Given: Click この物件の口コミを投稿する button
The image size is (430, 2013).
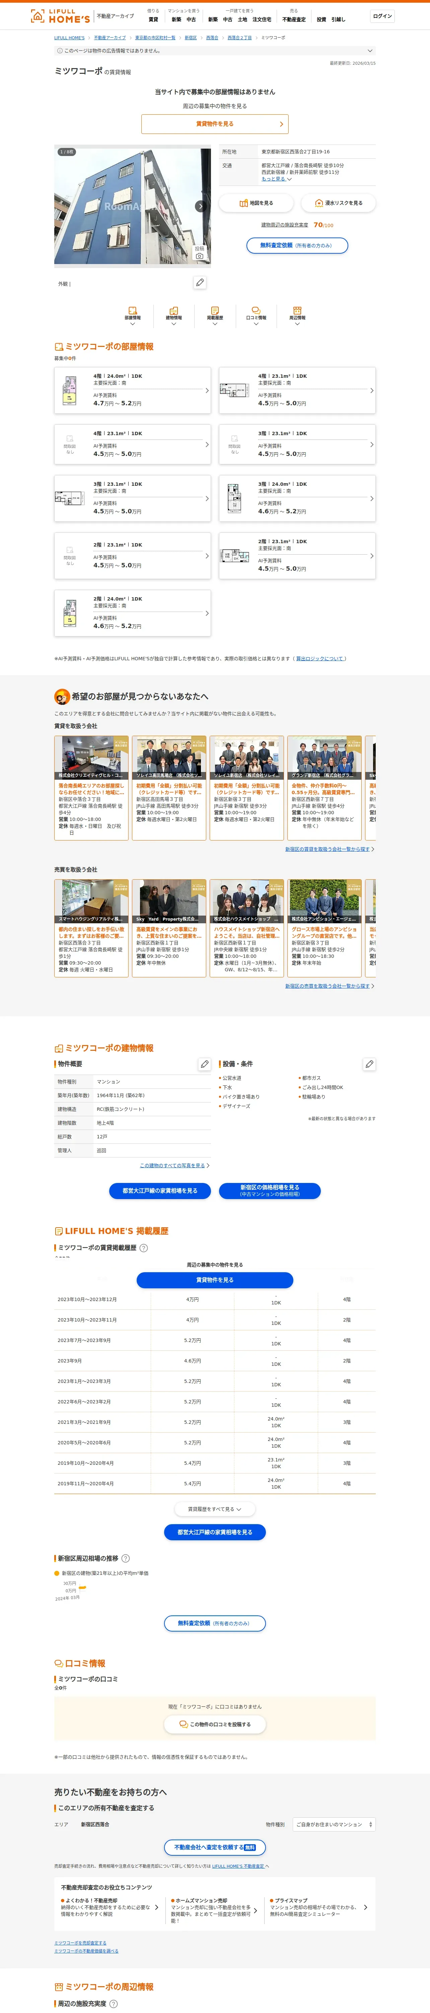Looking at the screenshot, I should 215,1725.
